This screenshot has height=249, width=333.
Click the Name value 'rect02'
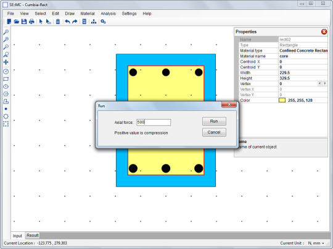tap(303, 39)
